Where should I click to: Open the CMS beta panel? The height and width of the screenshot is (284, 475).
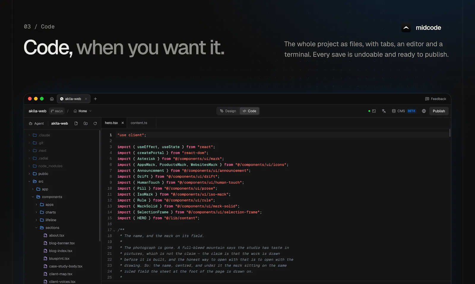click(404, 111)
